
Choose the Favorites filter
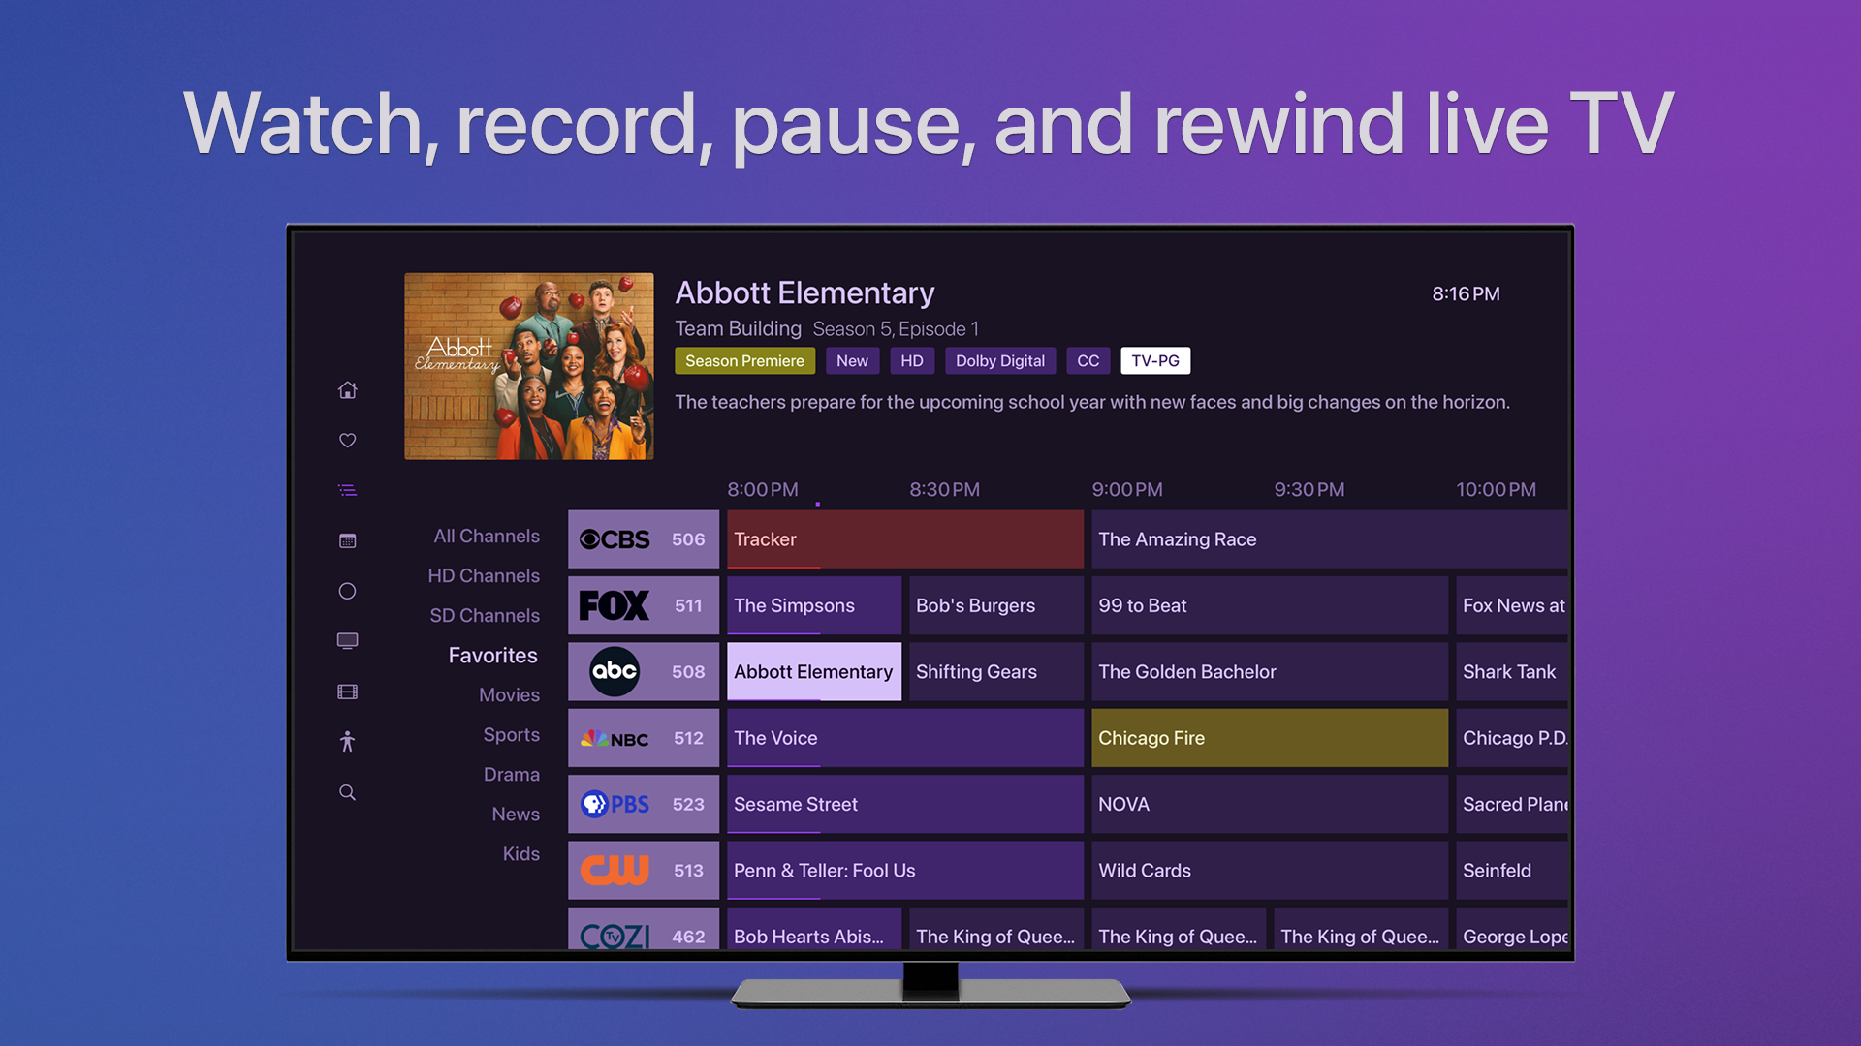(492, 655)
